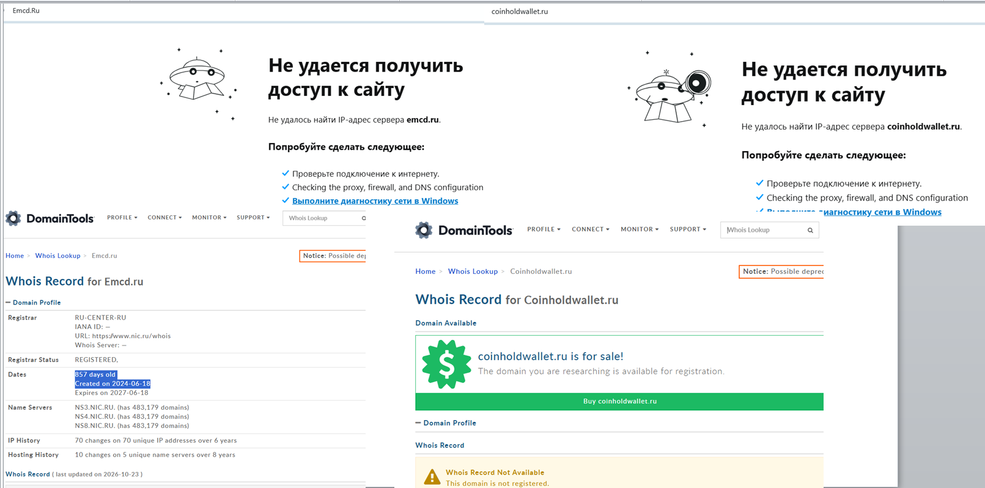Click warning triangle beside Whois Record Not Available
The image size is (985, 488).
coord(432,478)
